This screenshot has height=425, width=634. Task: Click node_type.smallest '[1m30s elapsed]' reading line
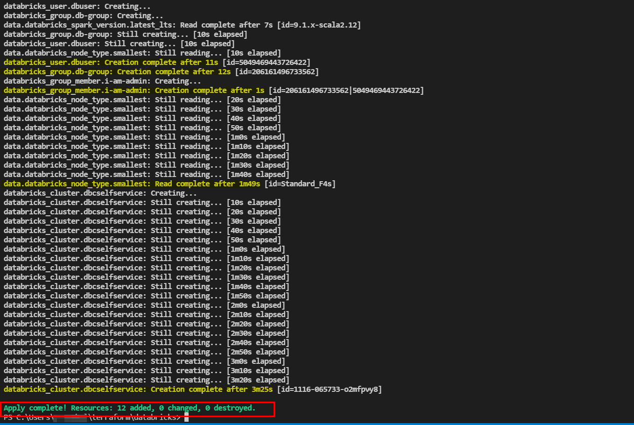tap(147, 165)
